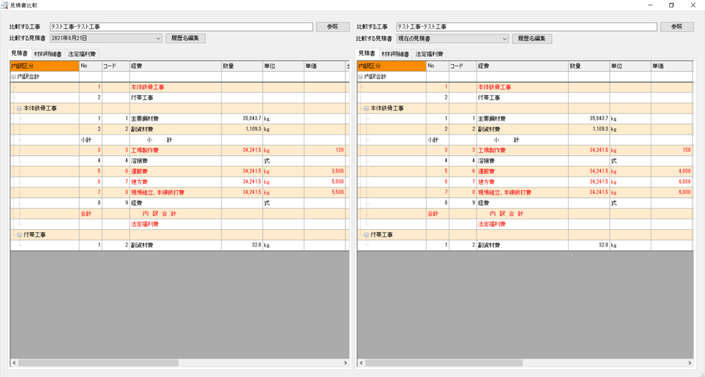Screen dimensions: 705x377
Task: Switch to 法定福利費 tab in right panel
Action: tap(429, 54)
